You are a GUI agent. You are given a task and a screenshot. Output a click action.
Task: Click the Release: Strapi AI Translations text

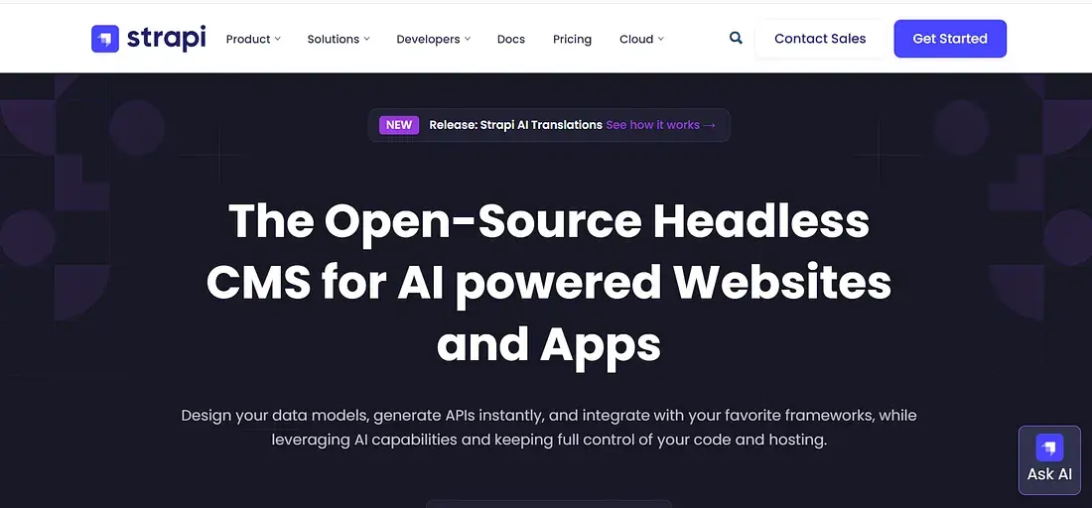click(515, 125)
